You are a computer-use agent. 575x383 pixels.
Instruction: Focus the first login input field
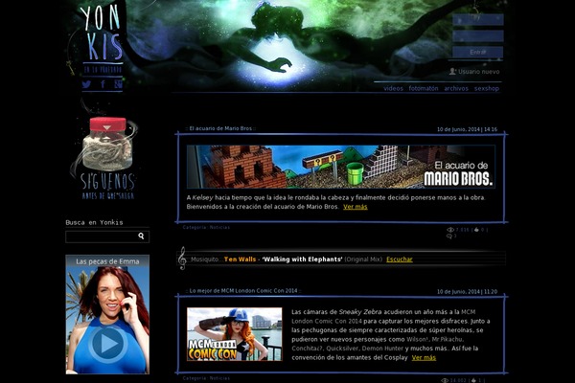(x=478, y=20)
